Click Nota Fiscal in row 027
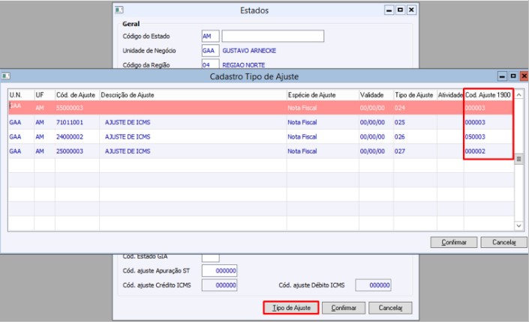This screenshot has width=529, height=322. 302,151
